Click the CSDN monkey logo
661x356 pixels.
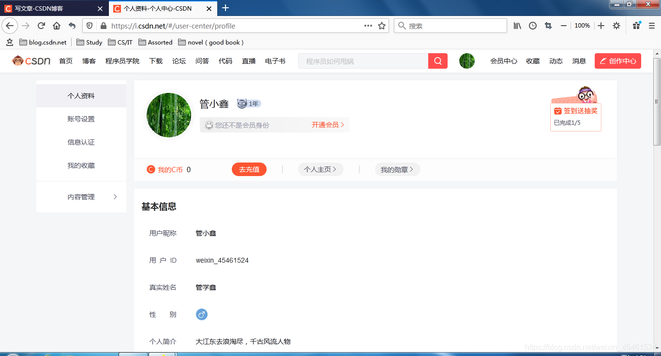[x=31, y=61]
